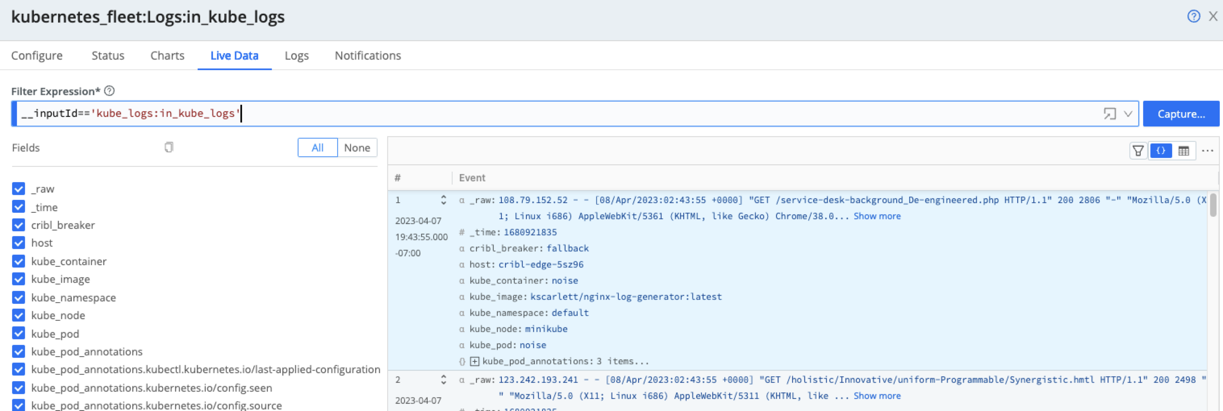Collapse event 1 using its chevron control
The image size is (1223, 411).
point(443,199)
